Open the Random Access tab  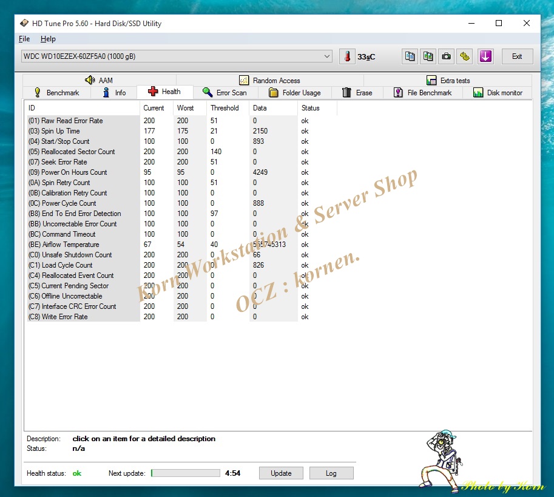point(270,81)
